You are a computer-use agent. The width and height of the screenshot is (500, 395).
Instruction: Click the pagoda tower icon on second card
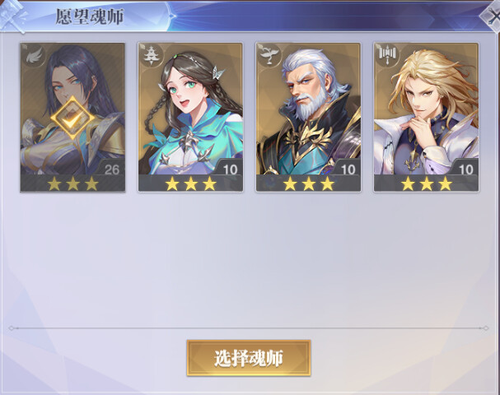(x=152, y=56)
